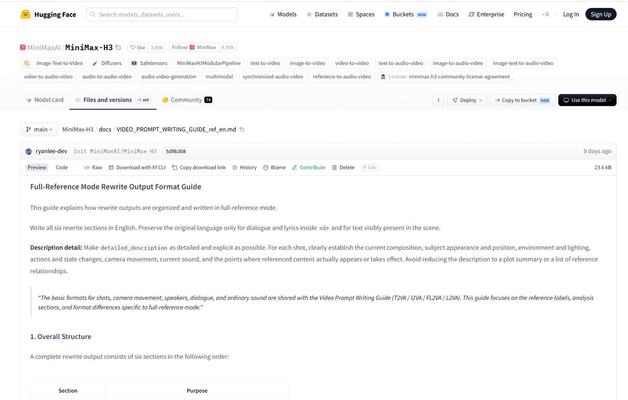This screenshot has height=400, width=628.
Task: Click the Delete file button
Action: (343, 168)
